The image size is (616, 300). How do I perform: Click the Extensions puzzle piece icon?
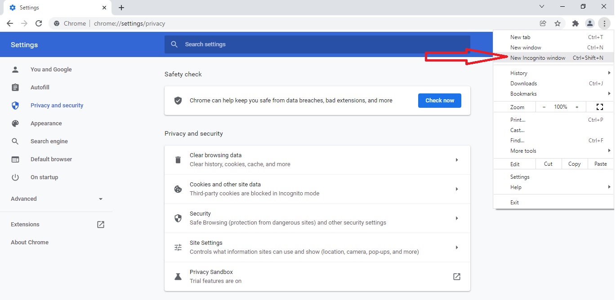[x=575, y=23]
